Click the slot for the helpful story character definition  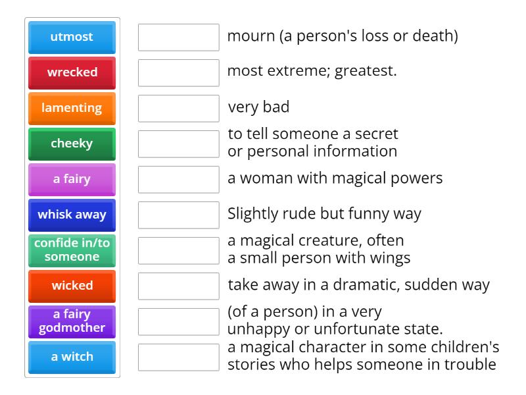[178, 357]
